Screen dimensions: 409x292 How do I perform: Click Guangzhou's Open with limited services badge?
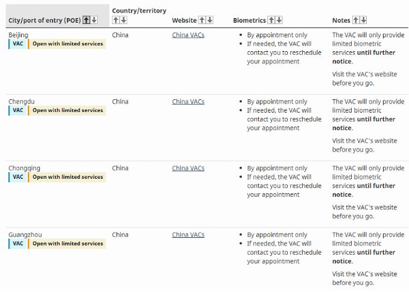point(68,244)
